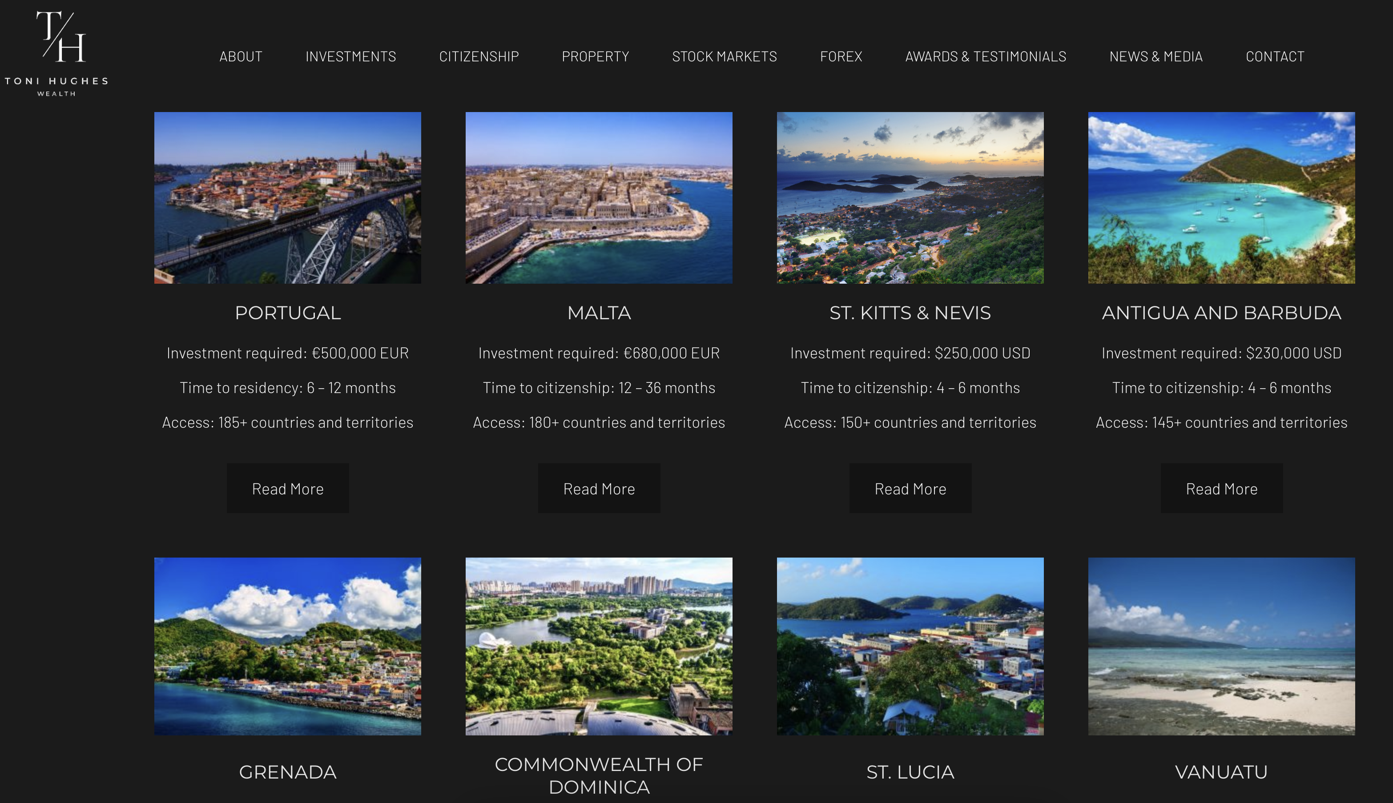This screenshot has width=1393, height=803.
Task: Click the Vanuatu beach image
Action: pyautogui.click(x=1221, y=646)
